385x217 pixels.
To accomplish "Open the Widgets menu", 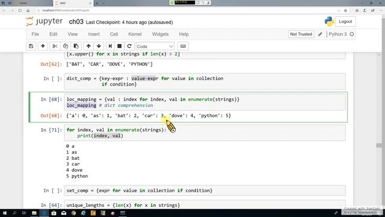I will click(x=161, y=34).
